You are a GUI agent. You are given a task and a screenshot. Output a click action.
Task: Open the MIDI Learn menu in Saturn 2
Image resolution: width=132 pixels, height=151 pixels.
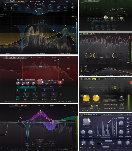(8, 102)
